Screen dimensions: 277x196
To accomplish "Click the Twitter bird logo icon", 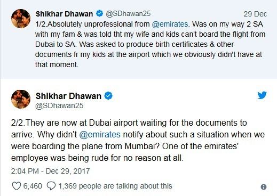I will tap(262, 95).
